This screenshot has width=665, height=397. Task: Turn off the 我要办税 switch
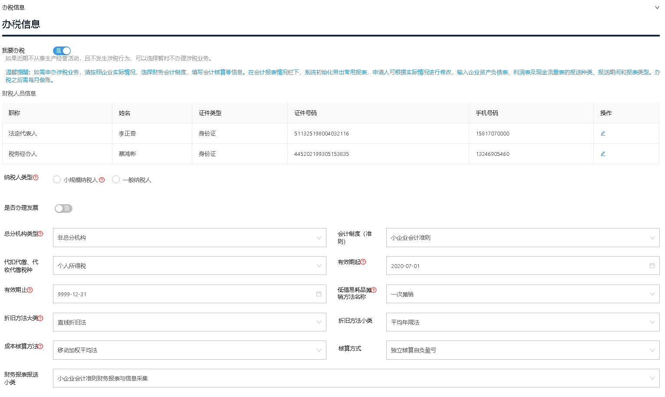click(x=62, y=51)
